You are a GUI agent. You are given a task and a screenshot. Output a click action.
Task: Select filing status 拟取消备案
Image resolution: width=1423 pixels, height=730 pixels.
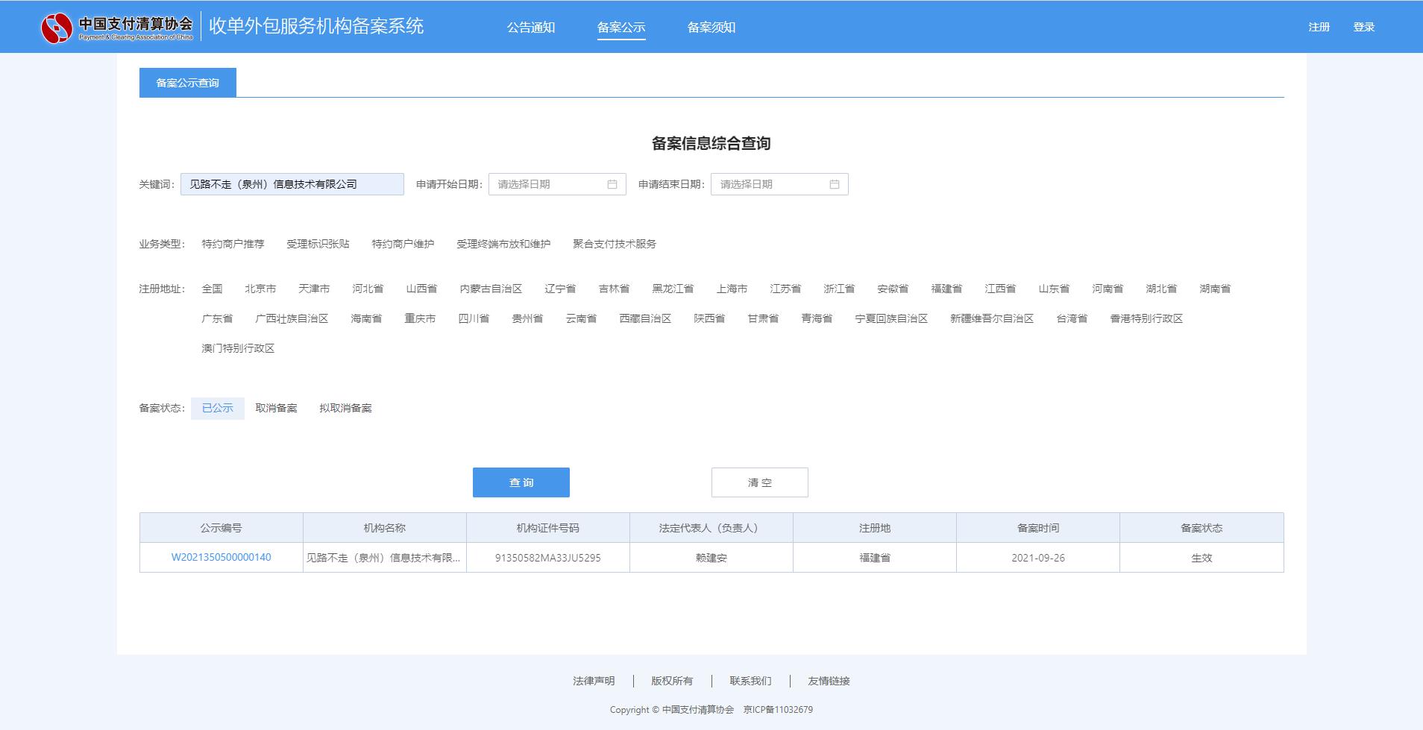[x=345, y=408]
